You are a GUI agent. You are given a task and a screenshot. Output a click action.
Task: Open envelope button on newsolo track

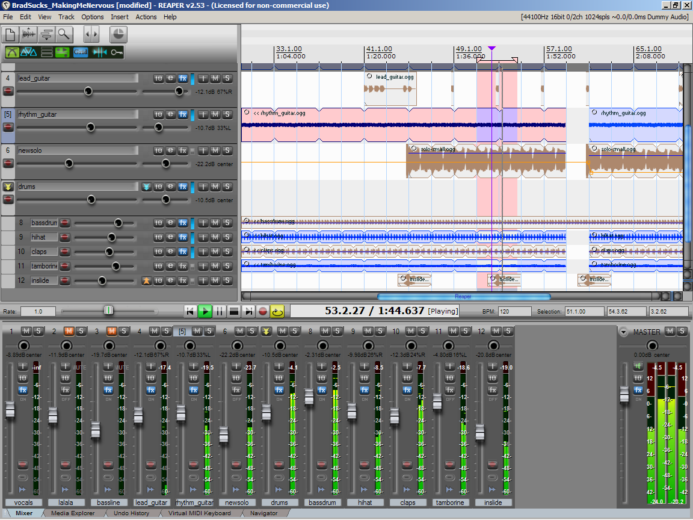(171, 150)
